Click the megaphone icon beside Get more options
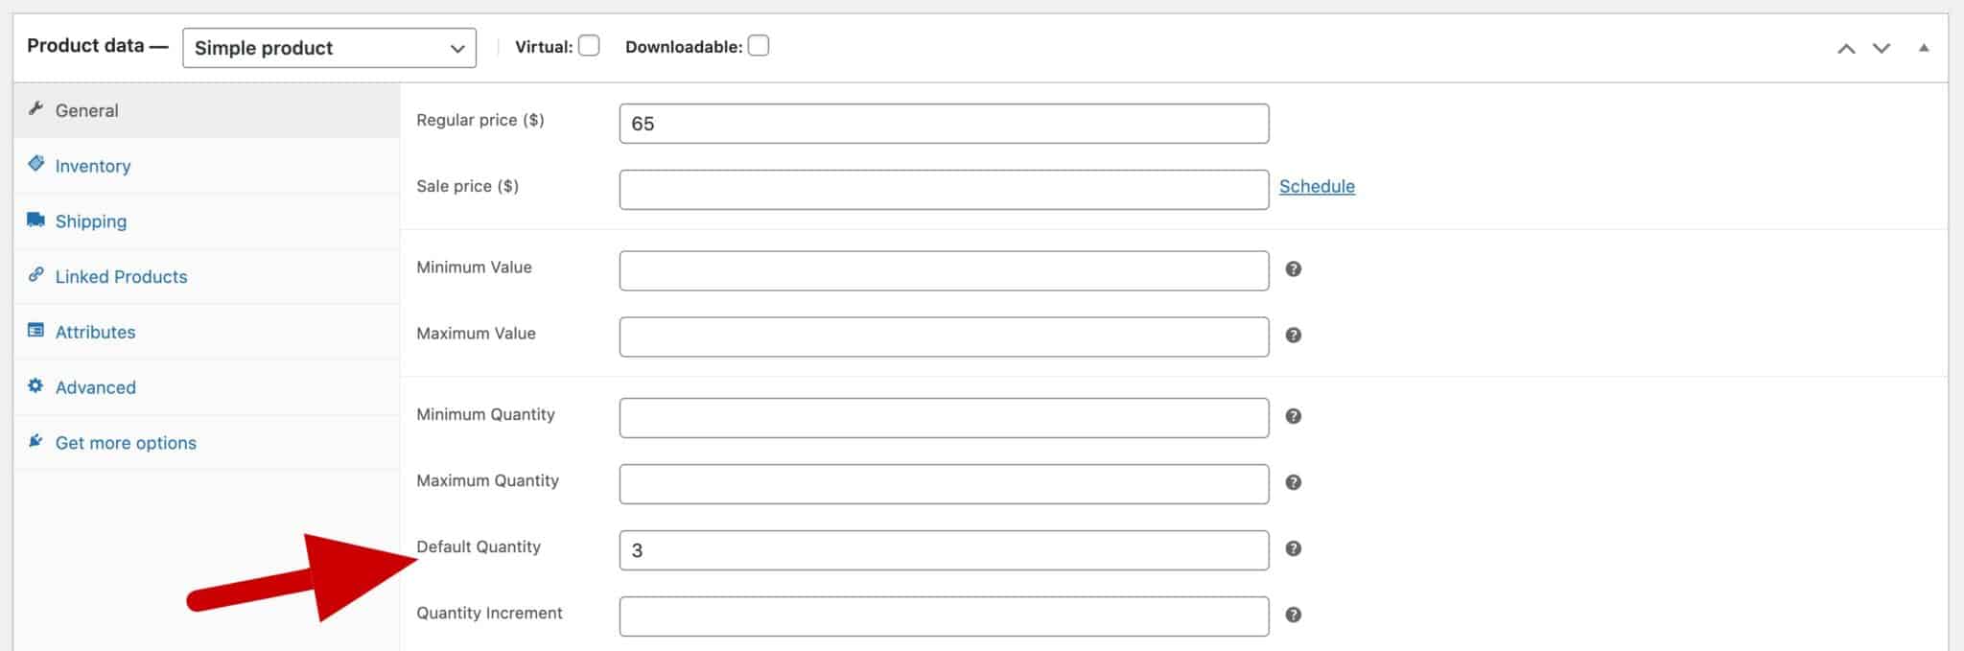 pyautogui.click(x=35, y=442)
